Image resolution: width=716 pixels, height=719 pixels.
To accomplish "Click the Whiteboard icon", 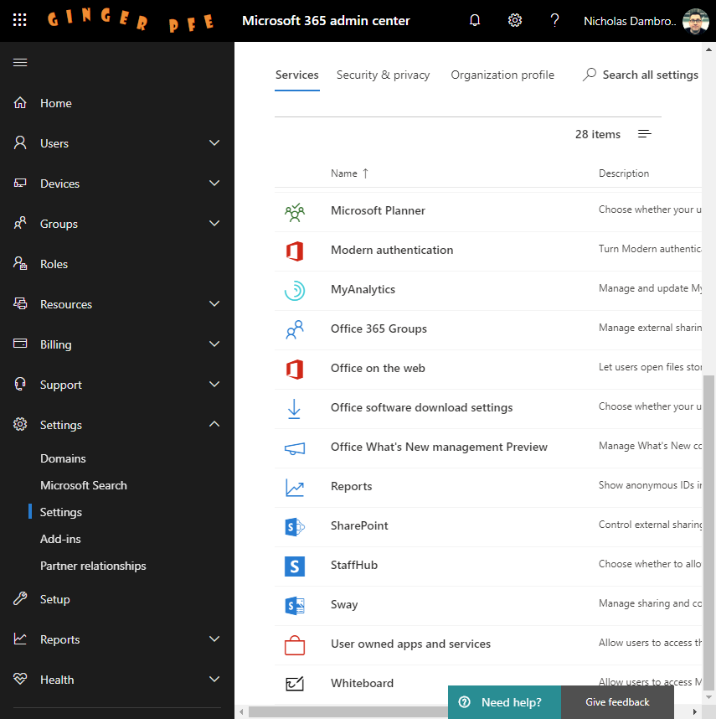I will (295, 683).
